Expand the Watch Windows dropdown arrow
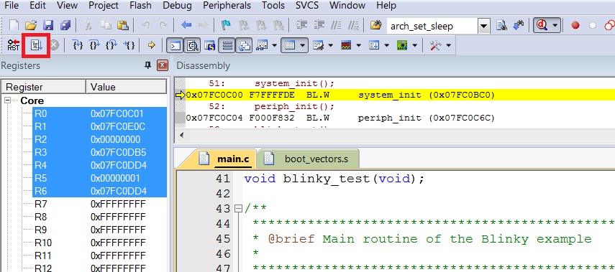 [x=274, y=46]
